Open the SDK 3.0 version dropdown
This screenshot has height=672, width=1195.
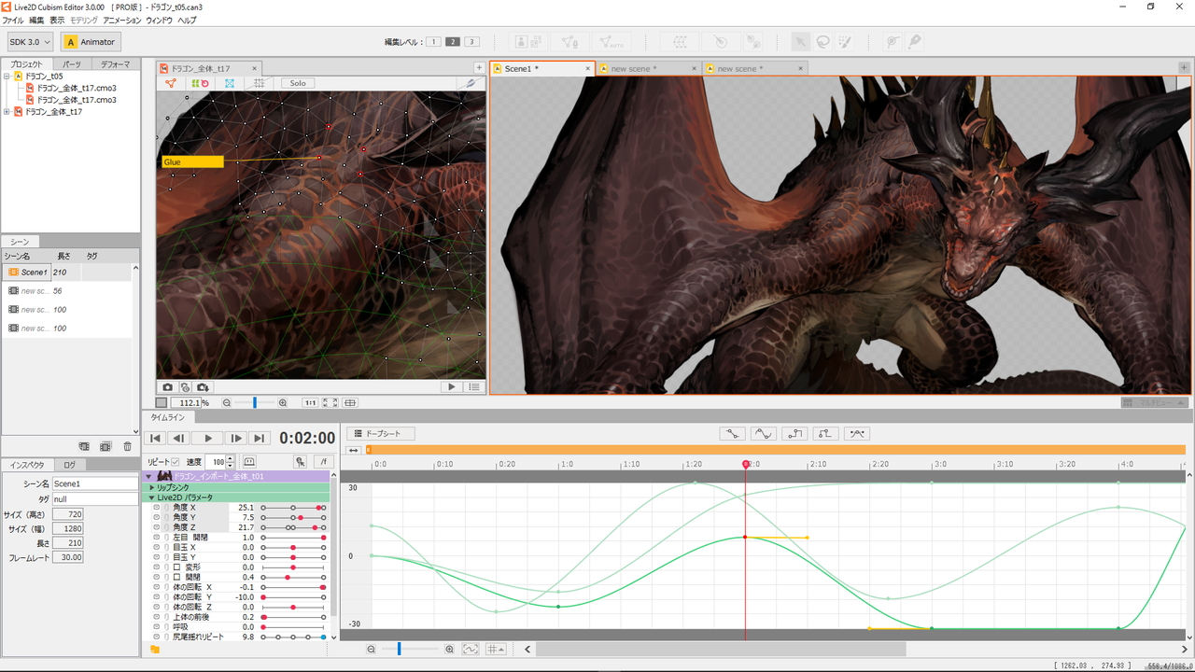click(x=30, y=42)
